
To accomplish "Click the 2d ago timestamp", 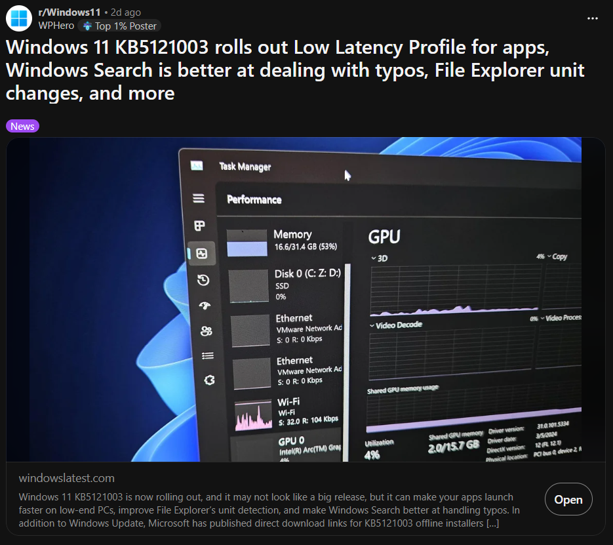I will click(125, 12).
